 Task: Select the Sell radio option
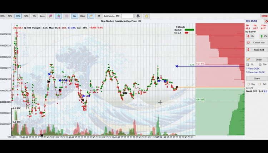260,84
